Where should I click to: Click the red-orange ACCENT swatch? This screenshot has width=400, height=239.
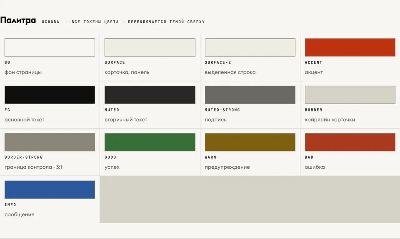click(x=350, y=47)
